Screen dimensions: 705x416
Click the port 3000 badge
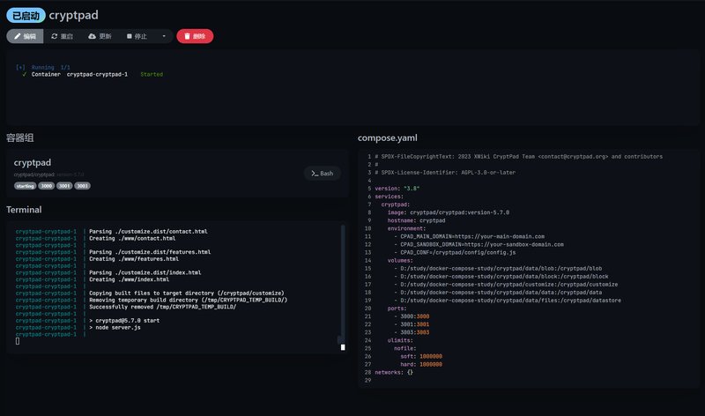pyautogui.click(x=47, y=186)
